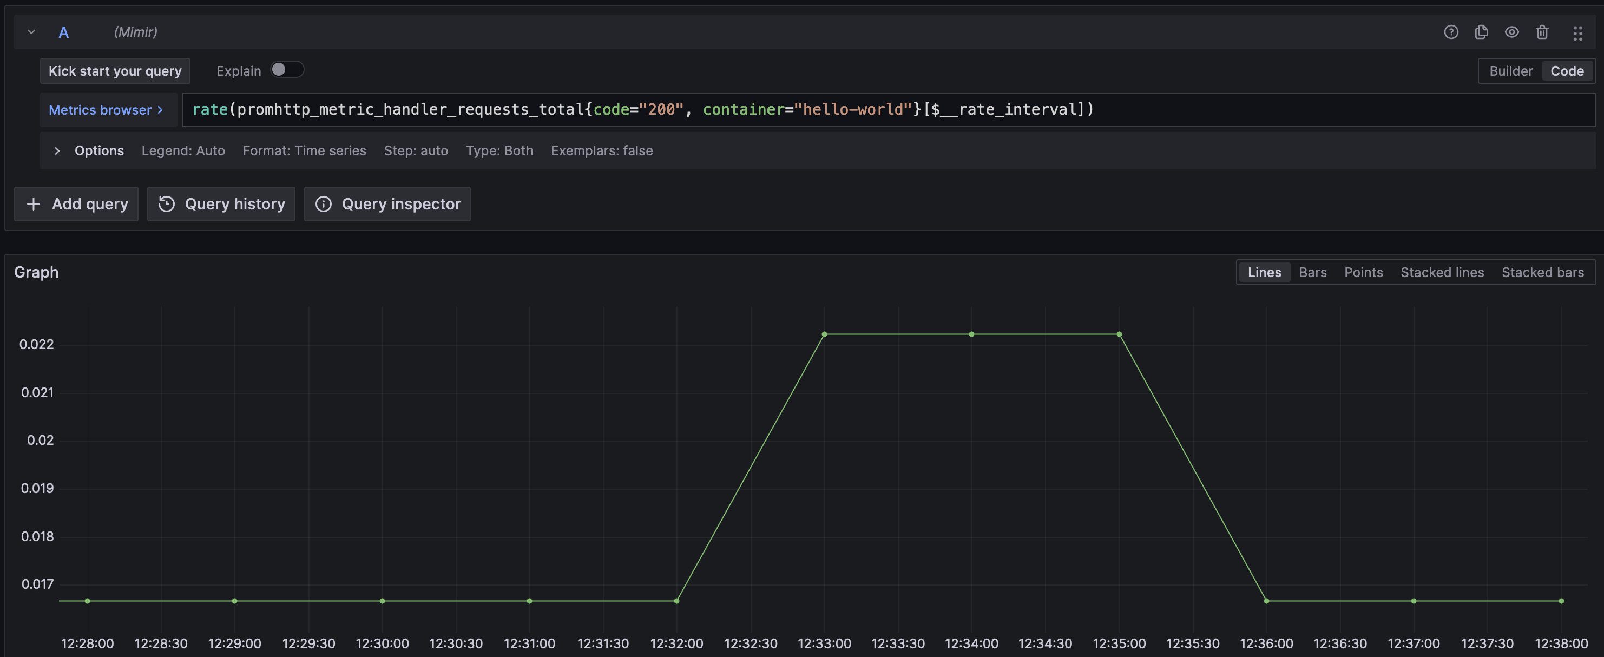The height and width of the screenshot is (657, 1604).
Task: Click the Kick start your query button
Action: pyautogui.click(x=115, y=70)
